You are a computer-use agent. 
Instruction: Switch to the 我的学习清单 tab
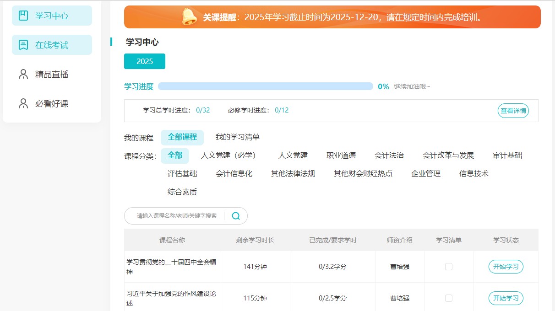click(x=237, y=137)
